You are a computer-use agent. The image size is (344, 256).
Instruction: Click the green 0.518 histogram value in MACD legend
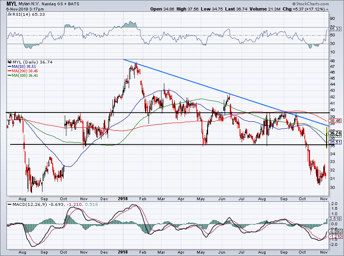tap(91, 205)
